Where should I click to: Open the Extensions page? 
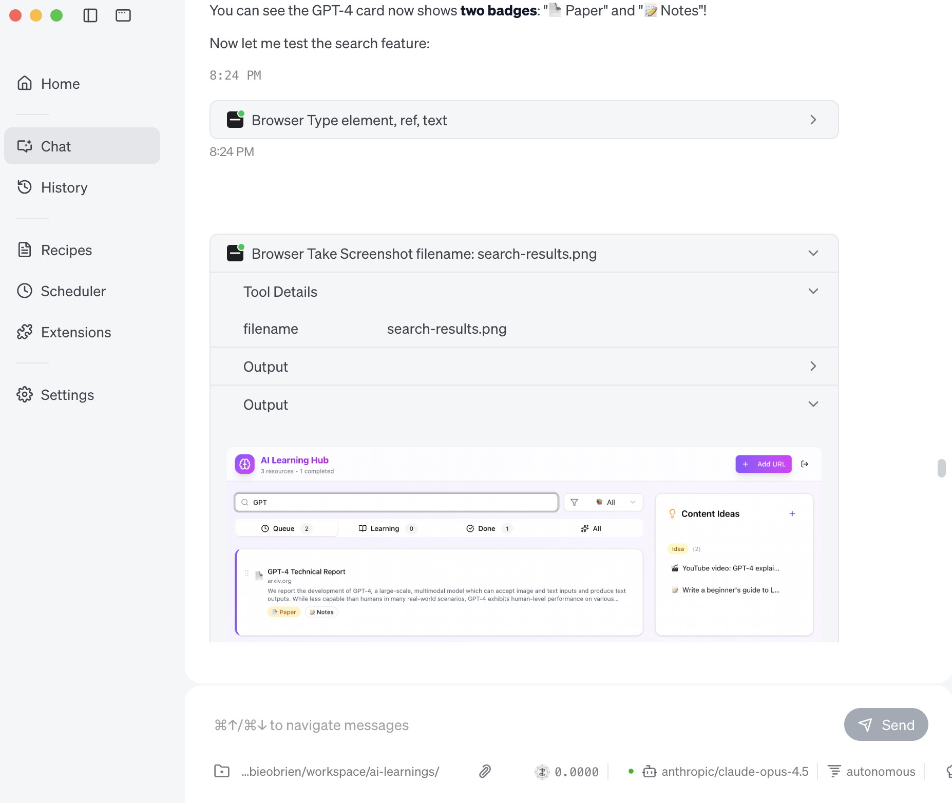click(x=82, y=332)
